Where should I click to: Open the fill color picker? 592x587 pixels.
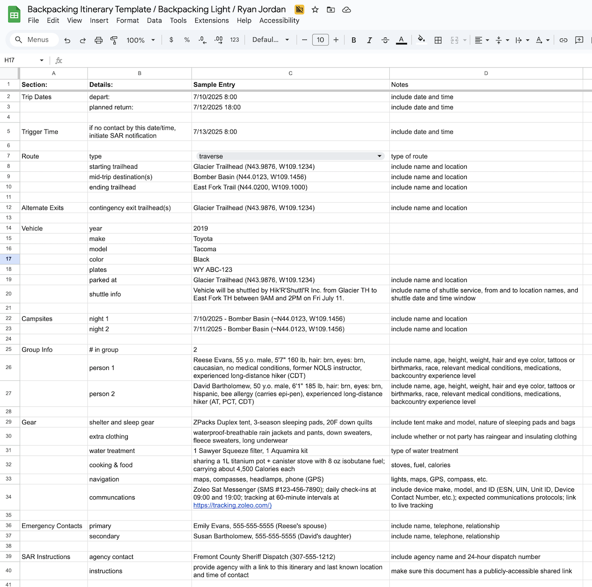[421, 40]
